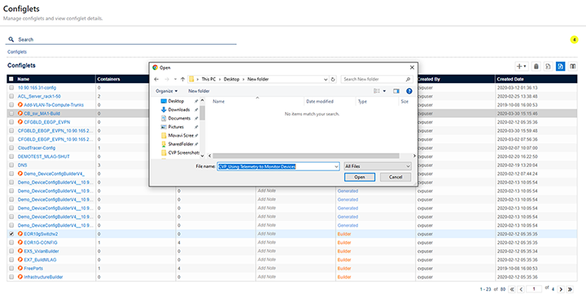Sort dialog files by Date modified
This screenshot has width=586, height=294.
click(x=320, y=101)
